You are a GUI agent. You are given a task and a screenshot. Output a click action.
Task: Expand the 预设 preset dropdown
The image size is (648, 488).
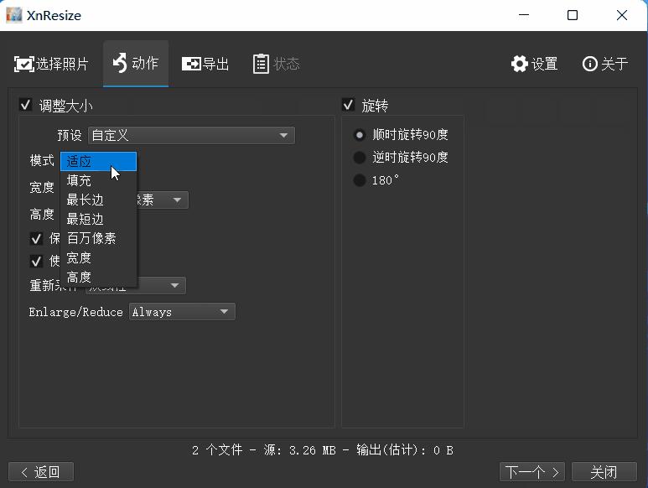[191, 135]
